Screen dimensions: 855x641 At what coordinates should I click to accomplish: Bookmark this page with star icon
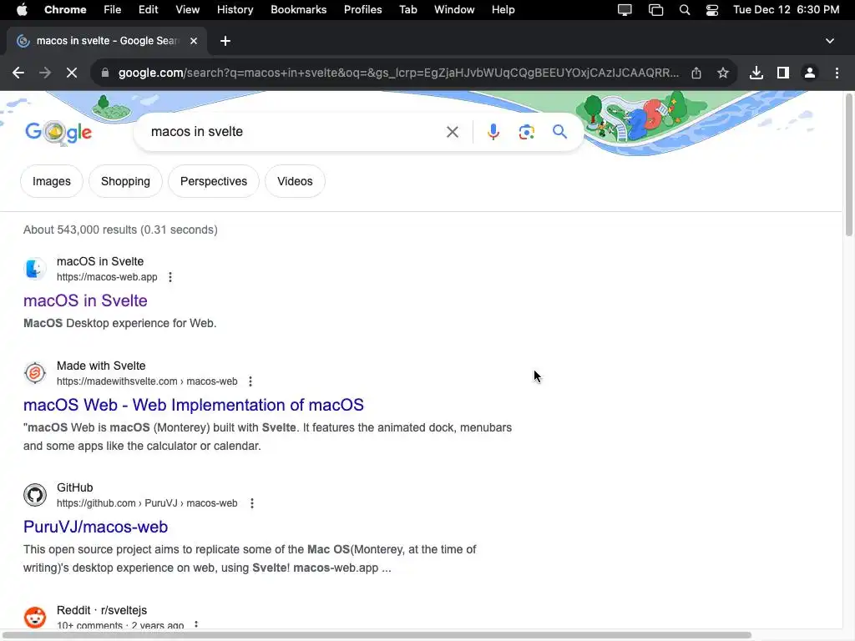[723, 73]
